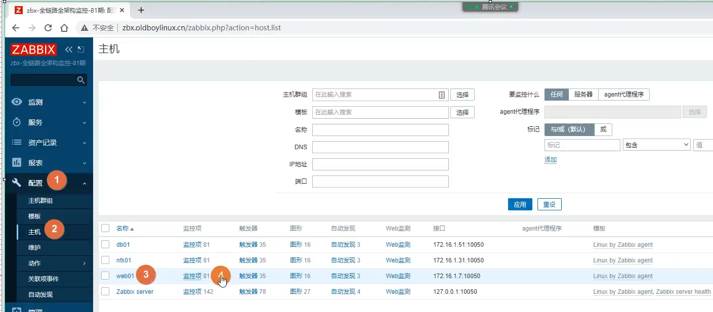Tick the checkbox for nfs01
713x312 pixels.
pos(105,260)
